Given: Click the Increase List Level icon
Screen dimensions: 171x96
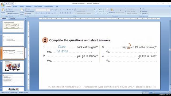Looking at the screenshot, I should (x=70, y=10).
